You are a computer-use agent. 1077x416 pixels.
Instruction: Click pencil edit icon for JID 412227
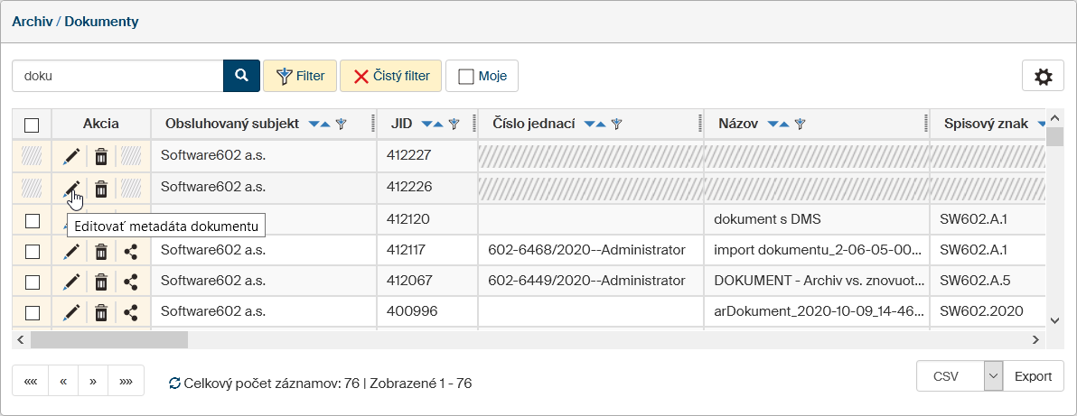pos(71,157)
